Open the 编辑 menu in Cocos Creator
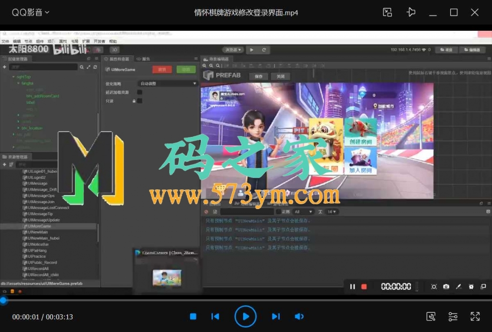 tap(17, 41)
